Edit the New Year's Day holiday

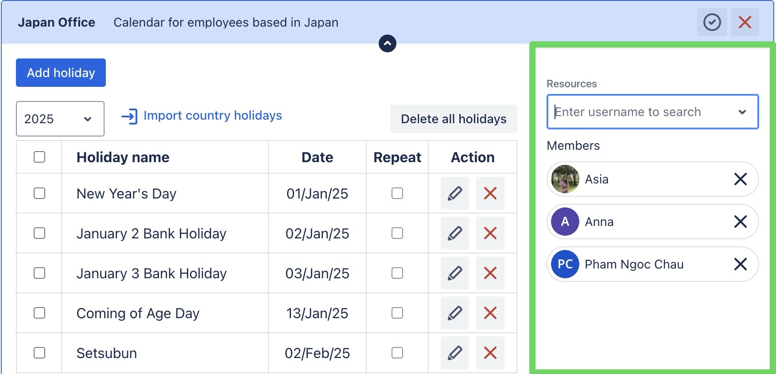[454, 193]
